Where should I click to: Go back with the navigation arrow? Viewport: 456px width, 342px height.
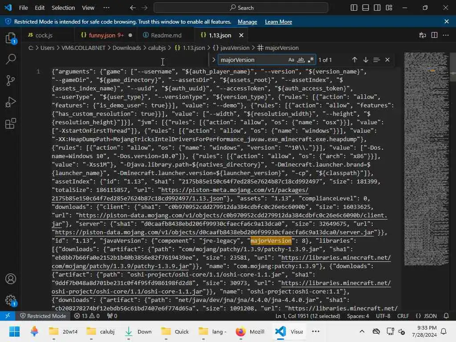(133, 8)
